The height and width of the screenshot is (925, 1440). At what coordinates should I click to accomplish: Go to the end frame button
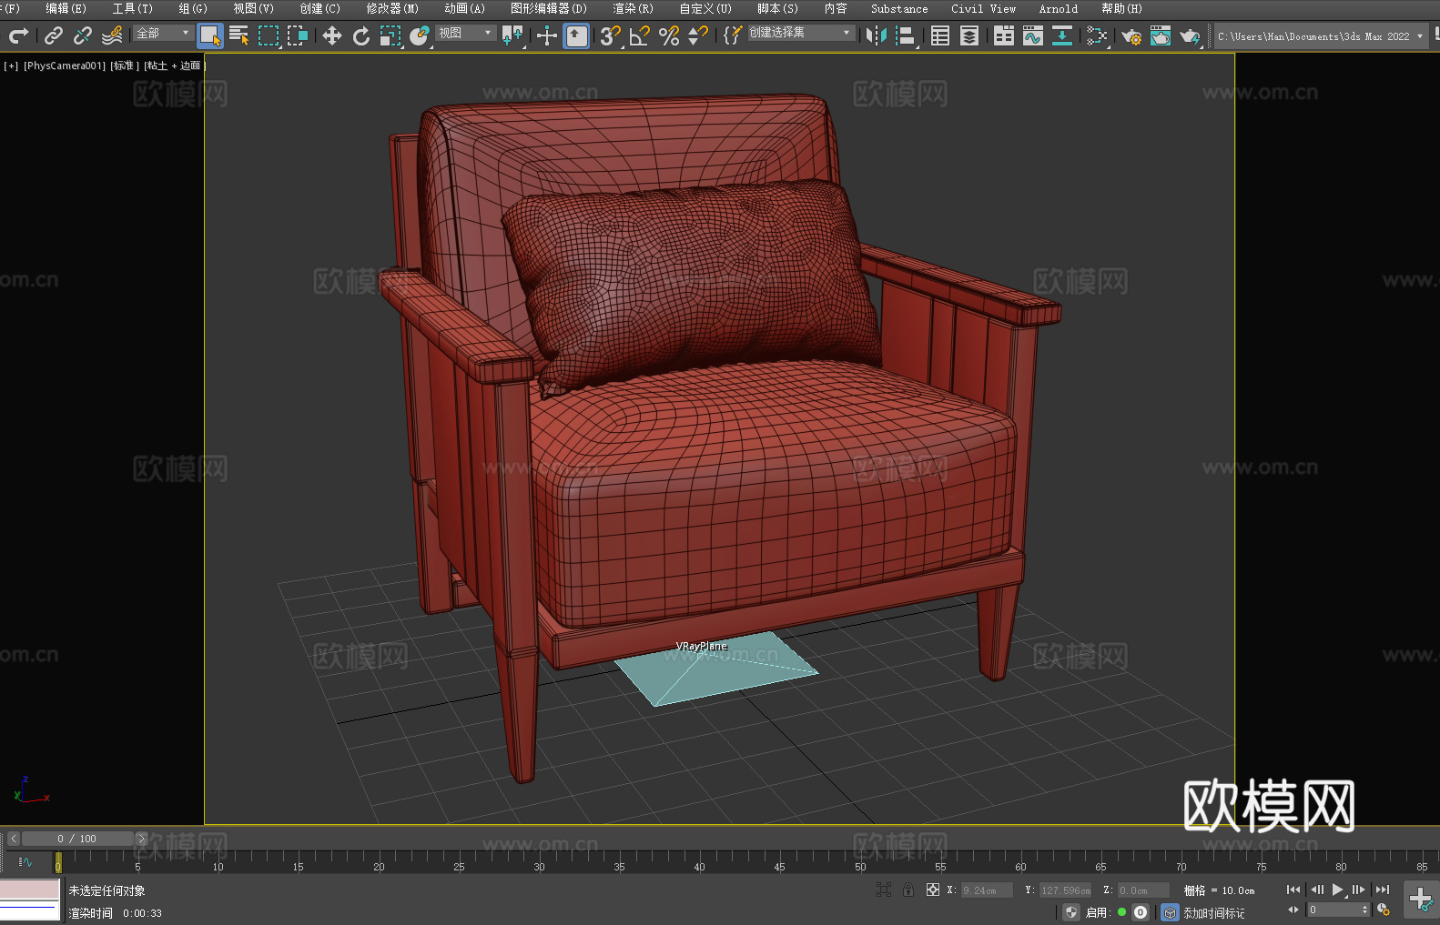pos(1383,890)
